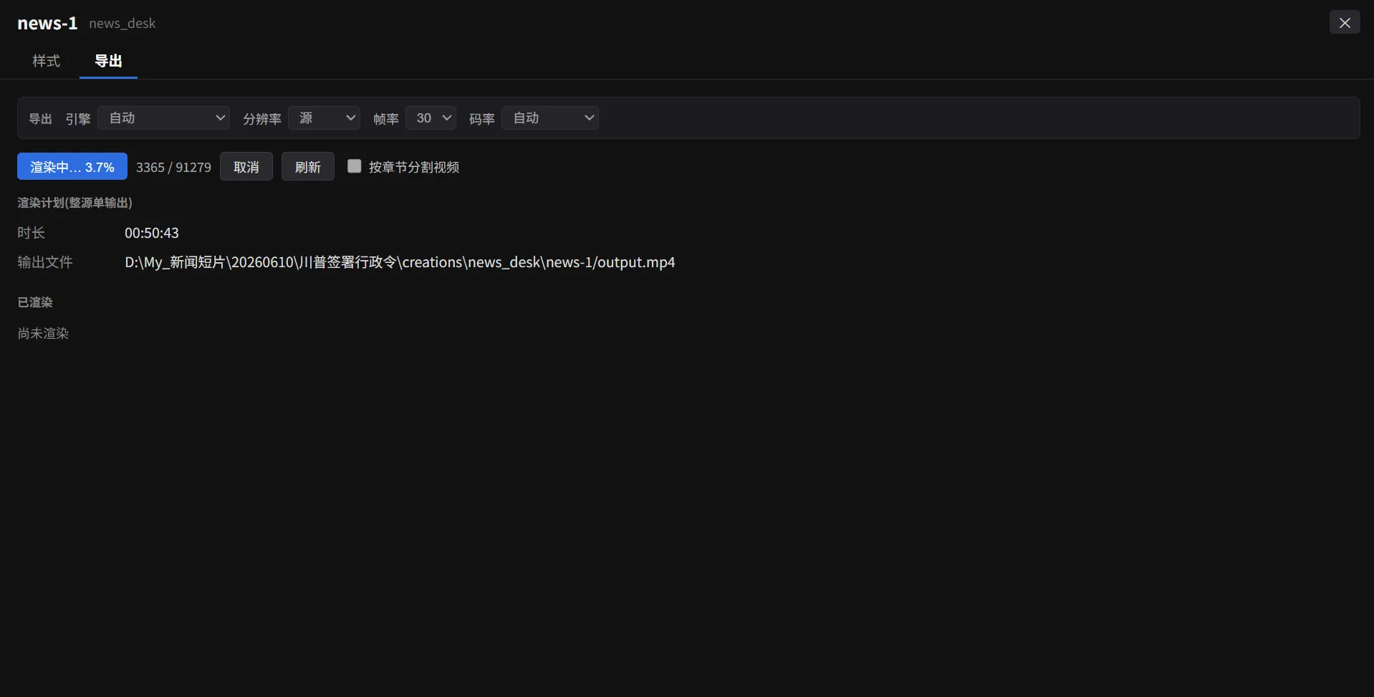
Task: Select the 导出 tab
Action: 108,61
